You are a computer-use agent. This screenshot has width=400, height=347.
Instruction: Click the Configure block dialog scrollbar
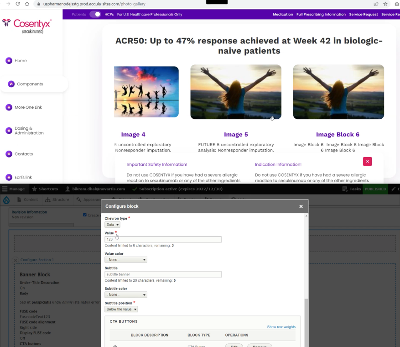pyautogui.click(x=306, y=322)
